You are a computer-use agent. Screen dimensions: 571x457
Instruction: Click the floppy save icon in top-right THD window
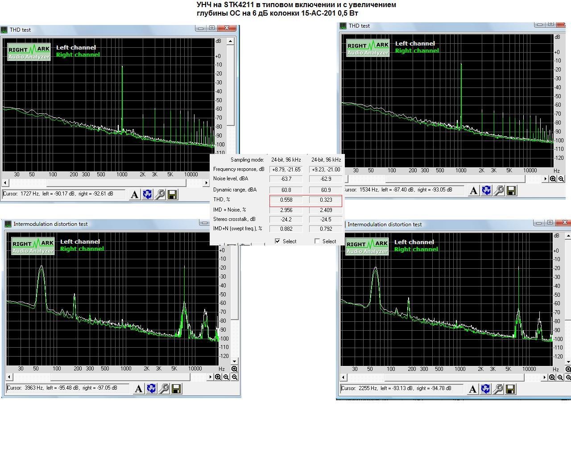[511, 191]
